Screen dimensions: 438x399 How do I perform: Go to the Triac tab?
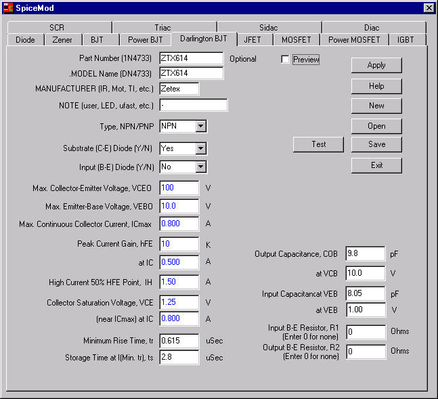tap(162, 28)
